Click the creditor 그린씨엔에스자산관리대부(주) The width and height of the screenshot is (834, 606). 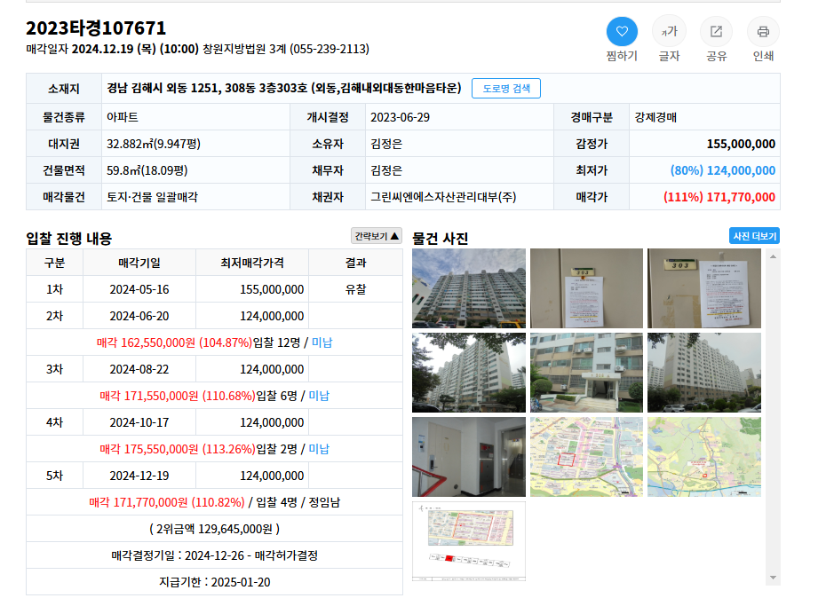click(x=443, y=197)
